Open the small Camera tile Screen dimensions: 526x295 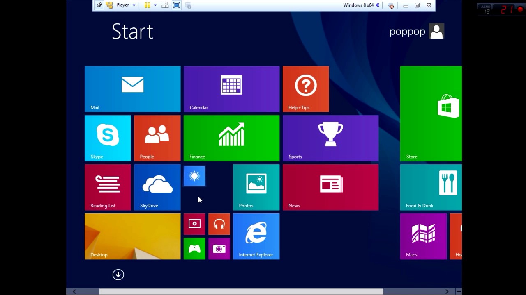click(219, 249)
